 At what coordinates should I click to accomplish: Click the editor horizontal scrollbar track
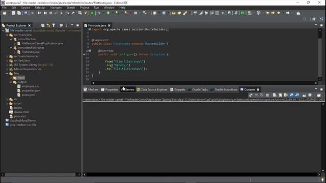[x=204, y=83]
